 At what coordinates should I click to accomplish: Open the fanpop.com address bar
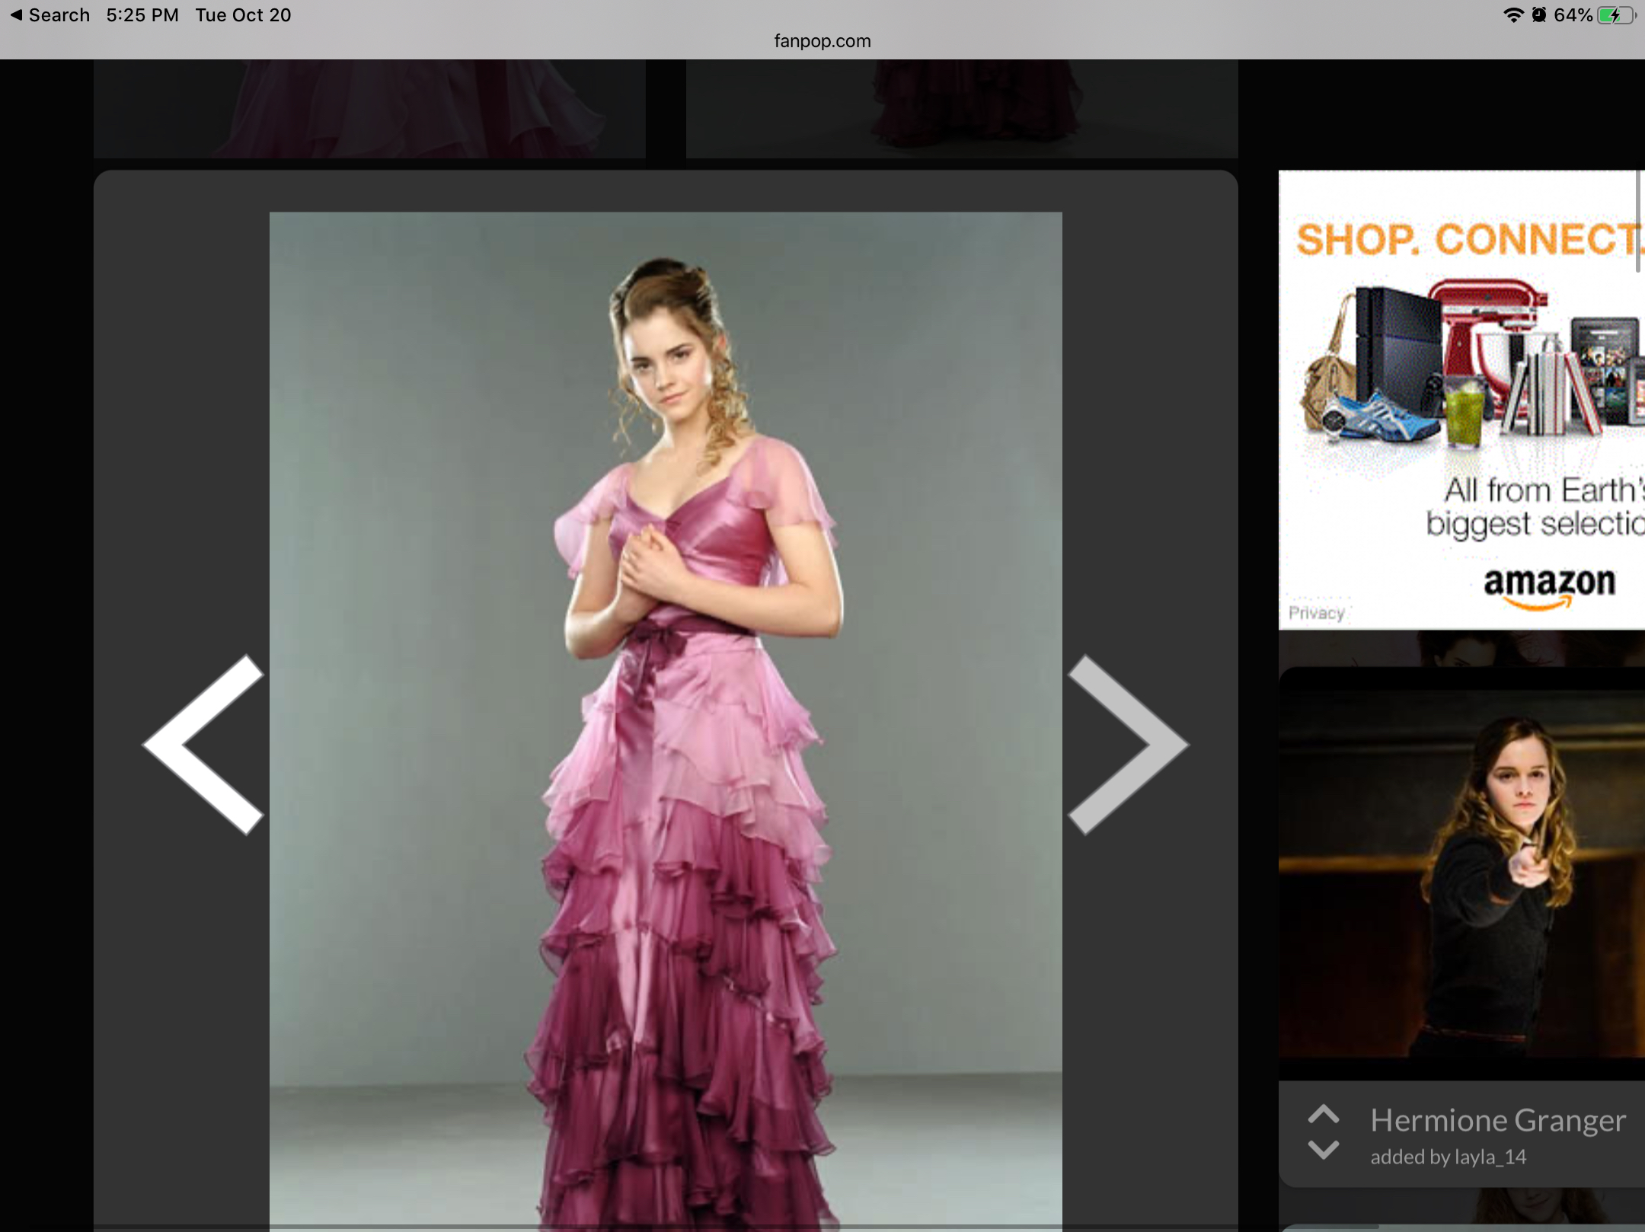(822, 41)
